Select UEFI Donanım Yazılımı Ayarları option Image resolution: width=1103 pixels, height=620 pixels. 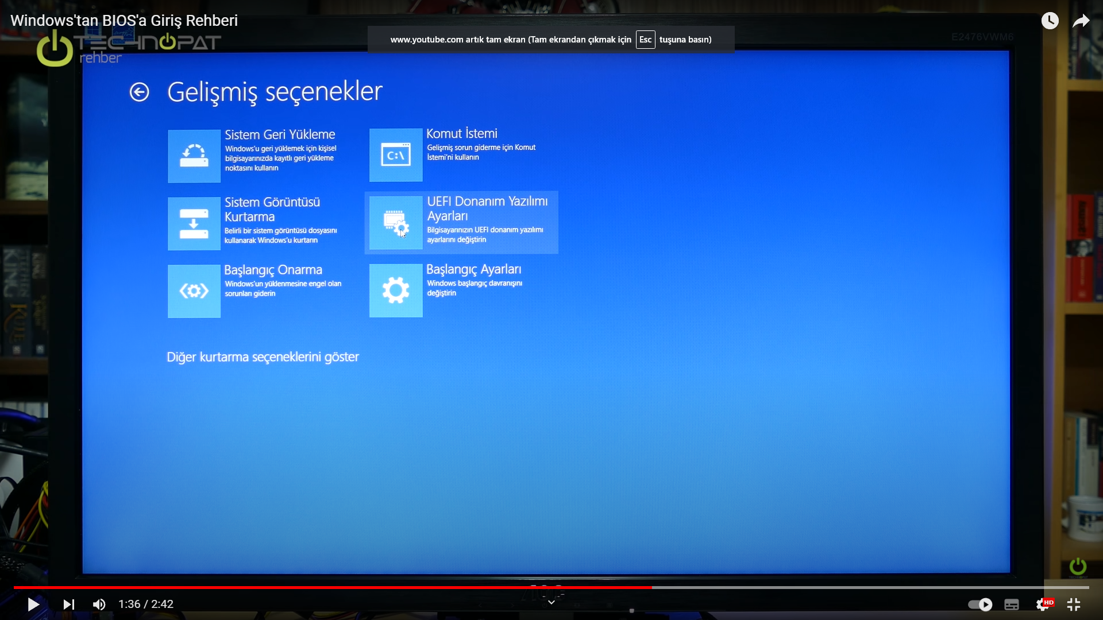point(461,223)
